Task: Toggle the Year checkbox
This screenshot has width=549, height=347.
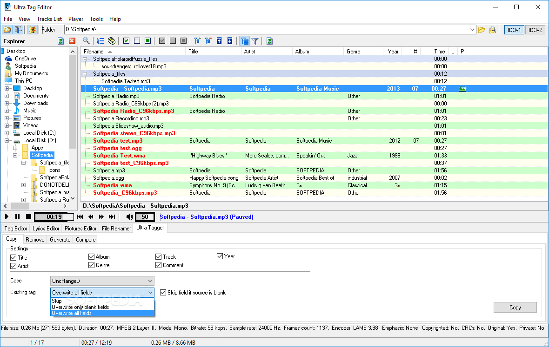Action: (x=220, y=256)
